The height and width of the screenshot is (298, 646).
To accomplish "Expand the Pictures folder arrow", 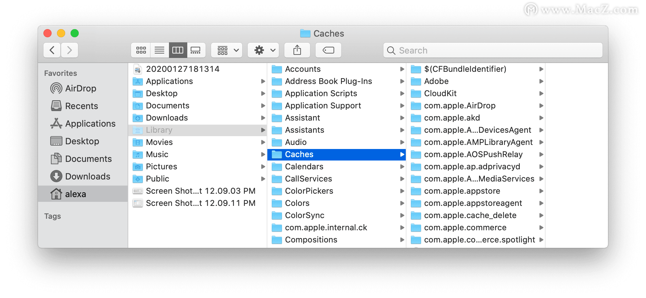I will [x=263, y=167].
